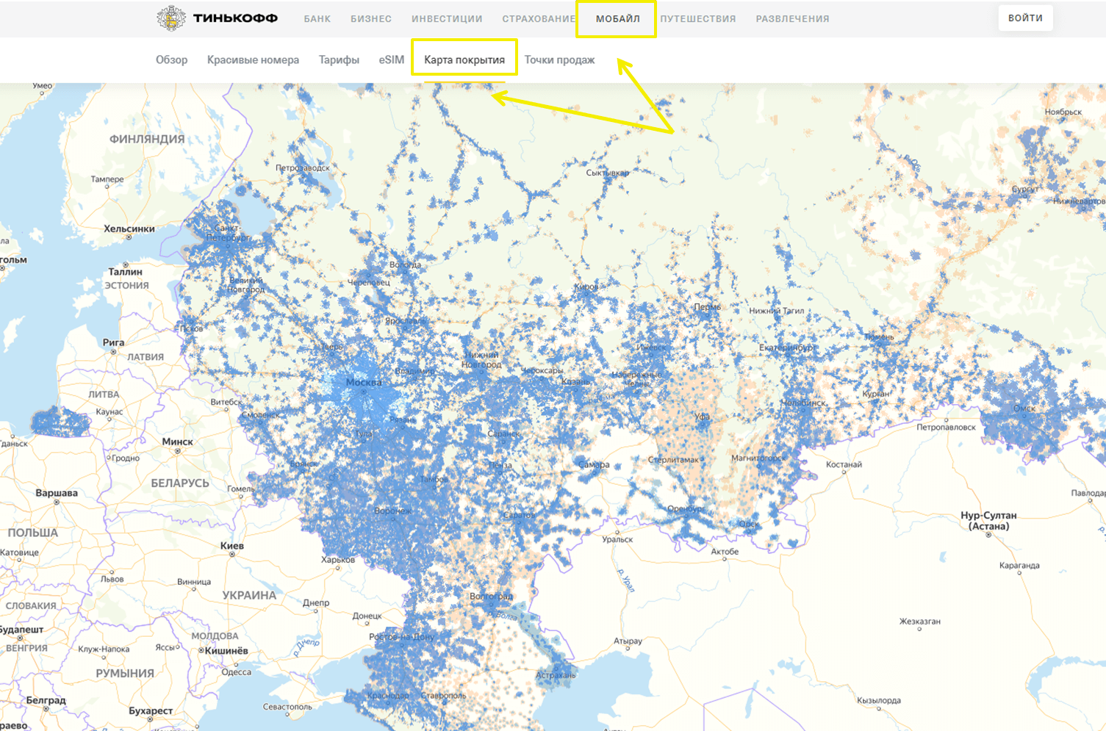Click the Тампере city label
The height and width of the screenshot is (731, 1106).
[107, 179]
